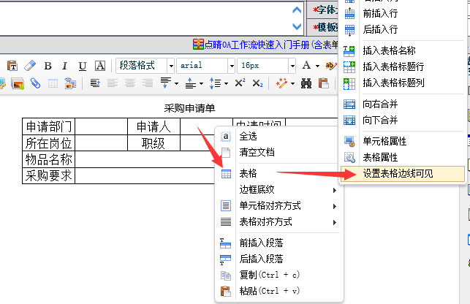This screenshot has width=470, height=304.
Task: Choose 全选 from the context menu
Action: 248,136
